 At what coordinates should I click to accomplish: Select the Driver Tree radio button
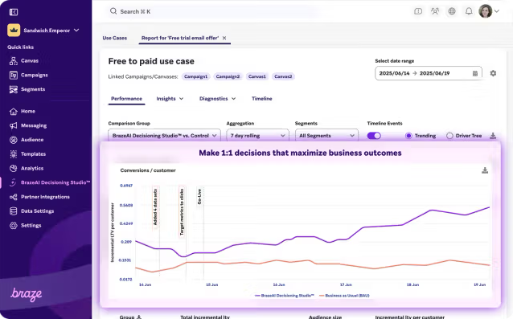449,136
